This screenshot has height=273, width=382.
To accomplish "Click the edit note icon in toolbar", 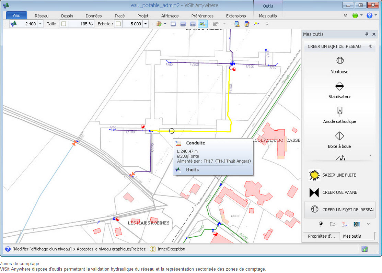I will pyautogui.click(x=247, y=24).
